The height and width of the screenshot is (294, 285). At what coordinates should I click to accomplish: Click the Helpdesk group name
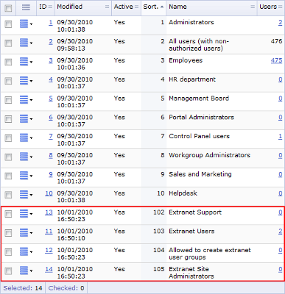pos(183,193)
